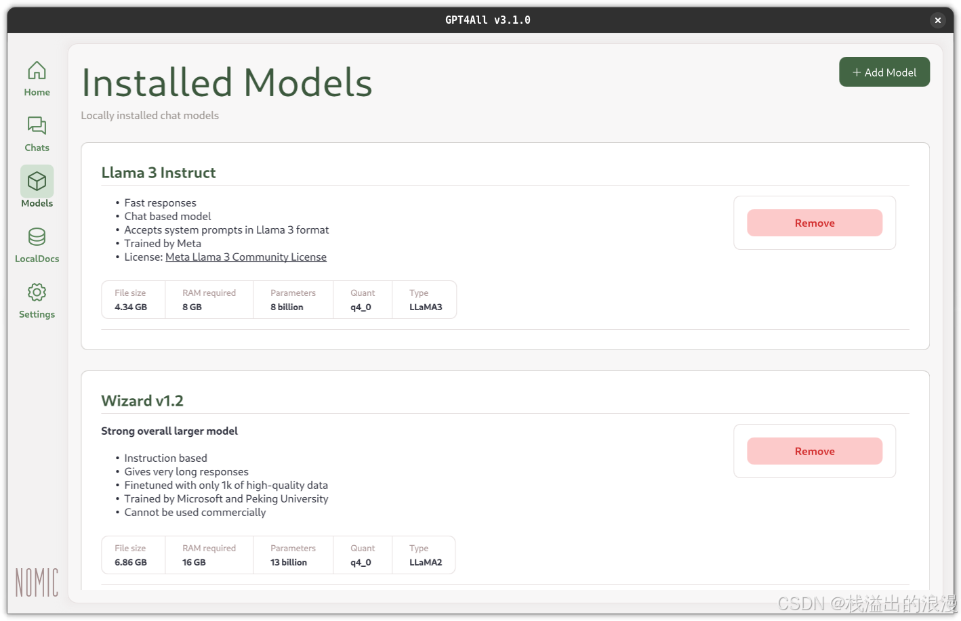
Task: Click the Add Model button
Action: click(x=884, y=72)
